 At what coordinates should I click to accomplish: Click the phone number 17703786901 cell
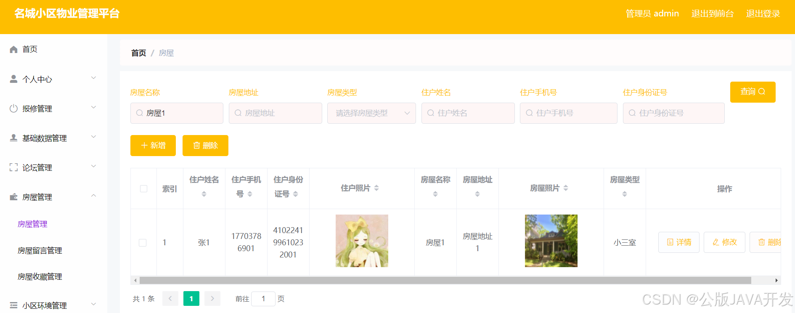[246, 242]
